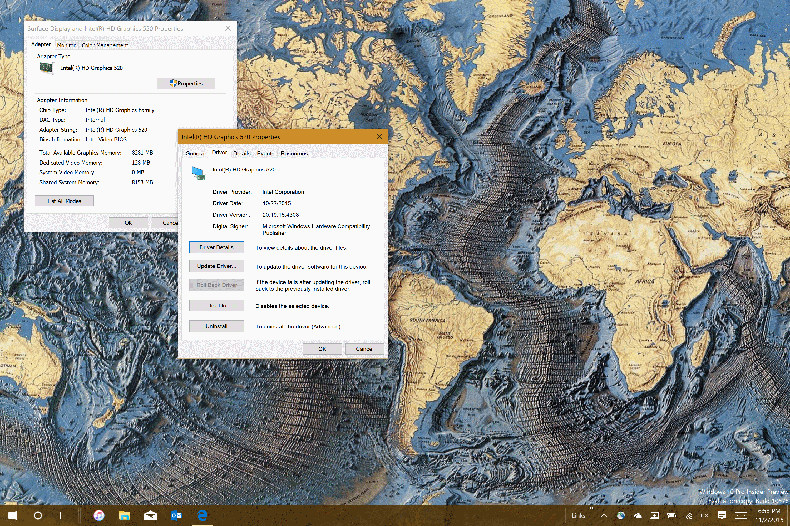Click the Intel(R) HD Graphics Family chip type

(x=120, y=110)
